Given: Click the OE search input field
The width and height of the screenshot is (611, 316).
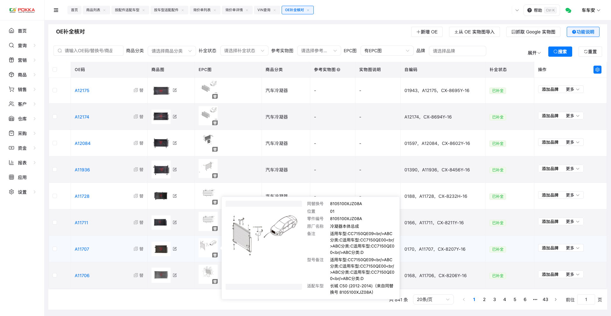Looking at the screenshot, I should point(88,51).
